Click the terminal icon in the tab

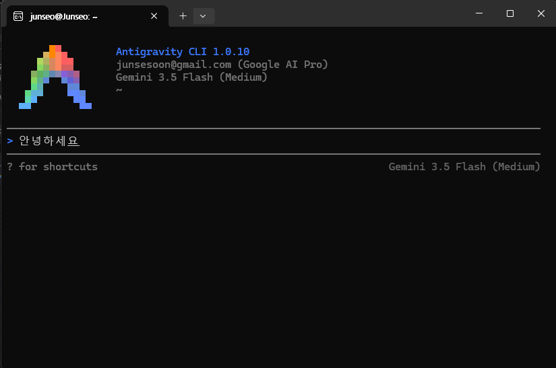18,16
